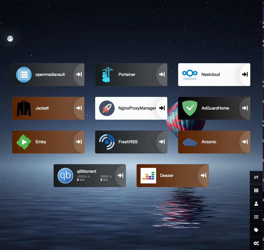Image resolution: width=264 pixels, height=250 pixels.
Task: Click the FreshRSS feed icon
Action: point(107,142)
